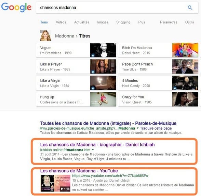Open the Like a Prayer song title
Image resolution: width=201 pixels, height=196 pixels.
pos(51,64)
